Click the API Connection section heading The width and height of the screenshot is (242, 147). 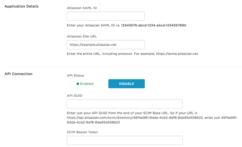click(x=18, y=74)
